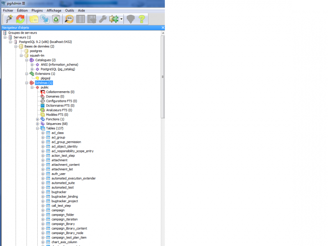Click the scrollbar up arrow
Viewport: 328px width, 246px height.
tap(163, 33)
